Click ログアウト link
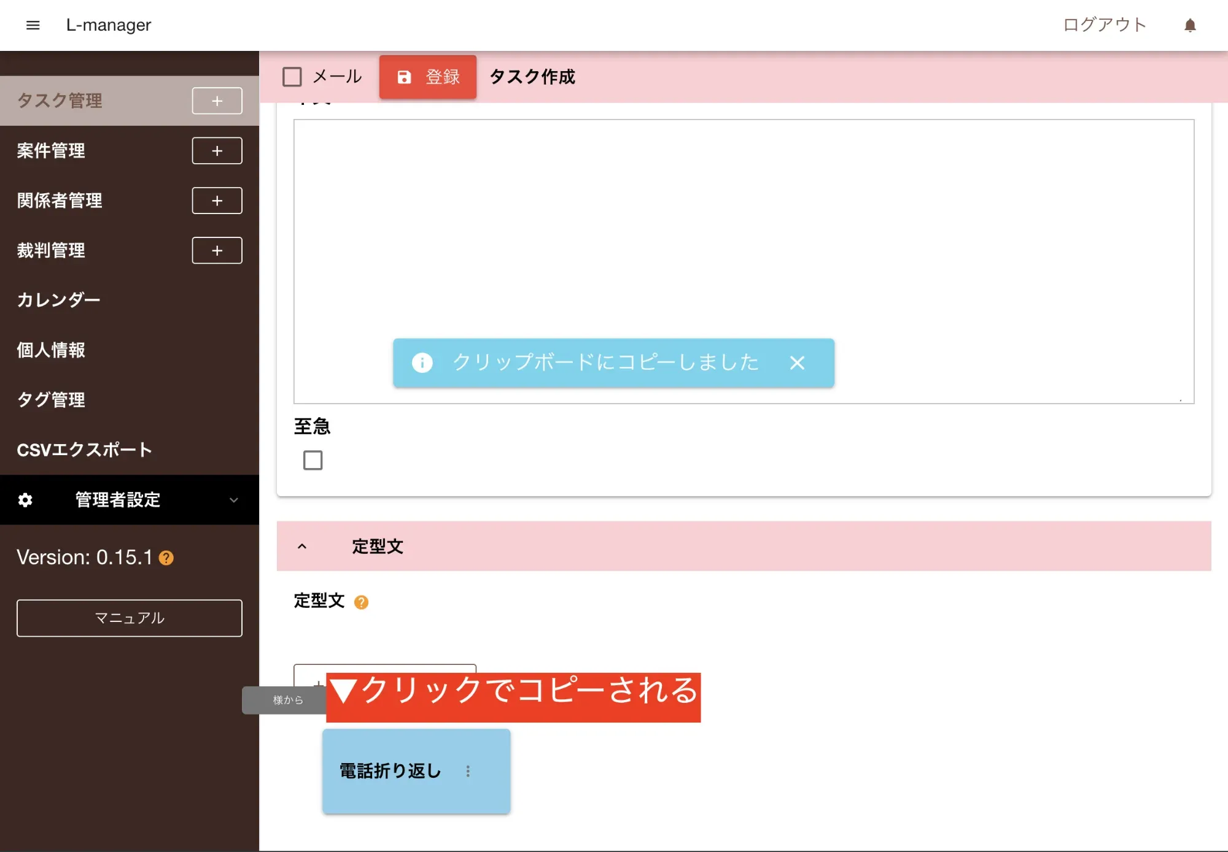1228x852 pixels. point(1105,25)
